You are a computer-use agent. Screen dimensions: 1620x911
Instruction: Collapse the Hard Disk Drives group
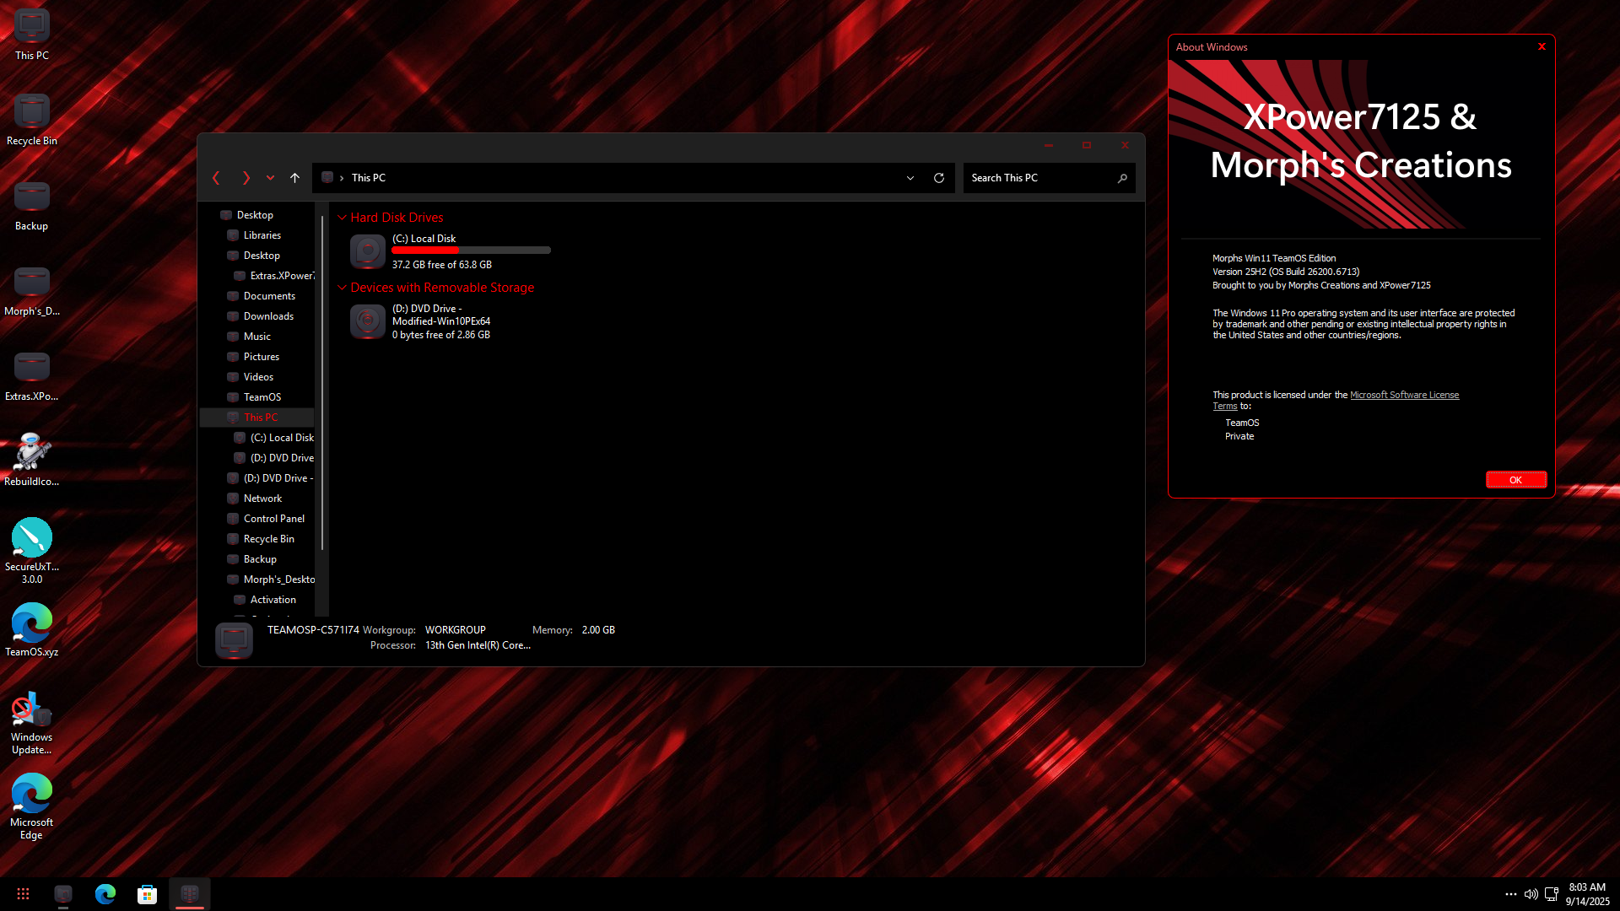click(x=343, y=218)
